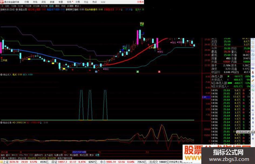Select the MA2 indicator tab

tap(66, 155)
